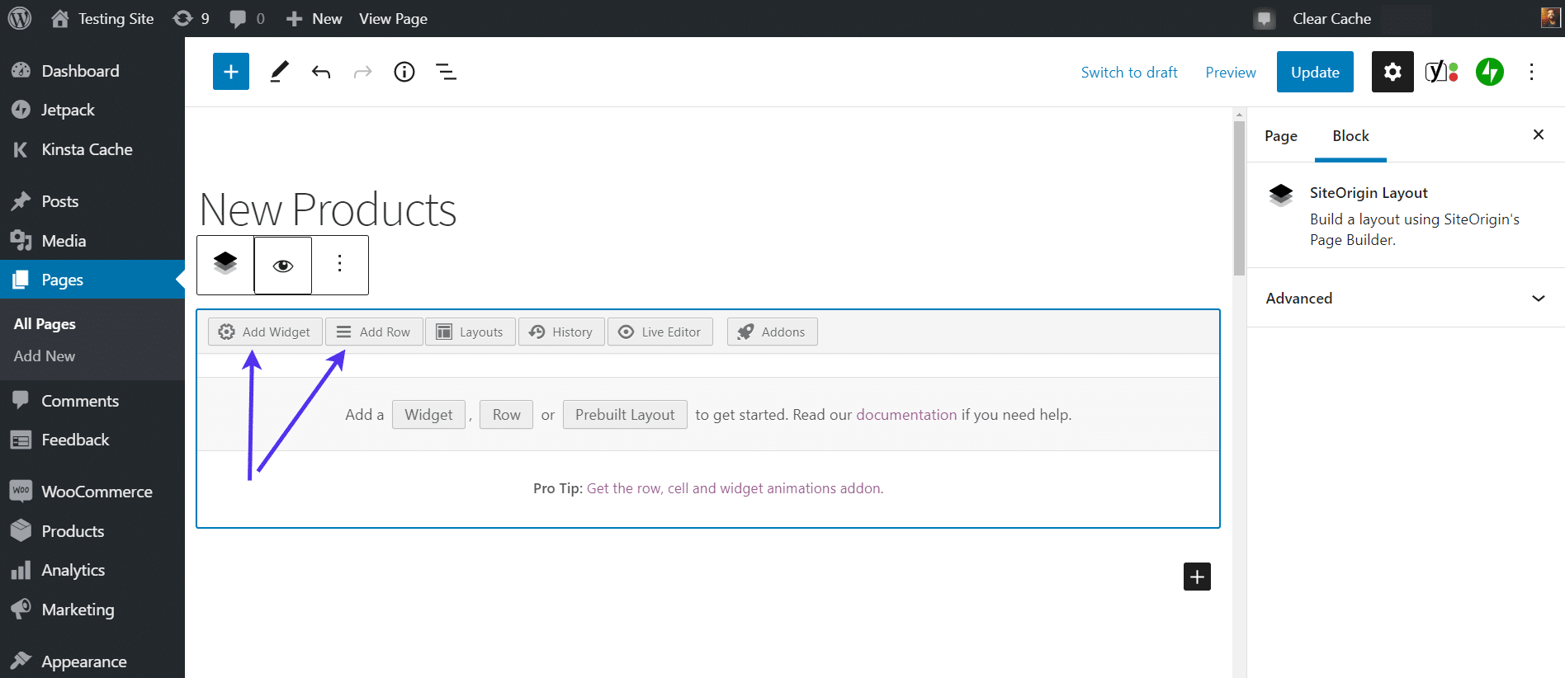Open the block's three-dot options menu
Image resolution: width=1565 pixels, height=678 pixels.
pos(339,265)
